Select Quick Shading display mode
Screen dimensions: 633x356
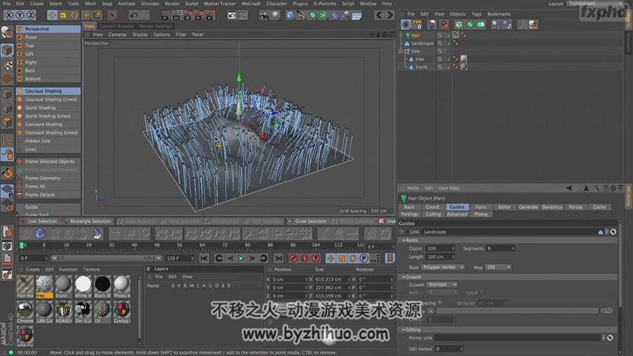pyautogui.click(x=48, y=108)
